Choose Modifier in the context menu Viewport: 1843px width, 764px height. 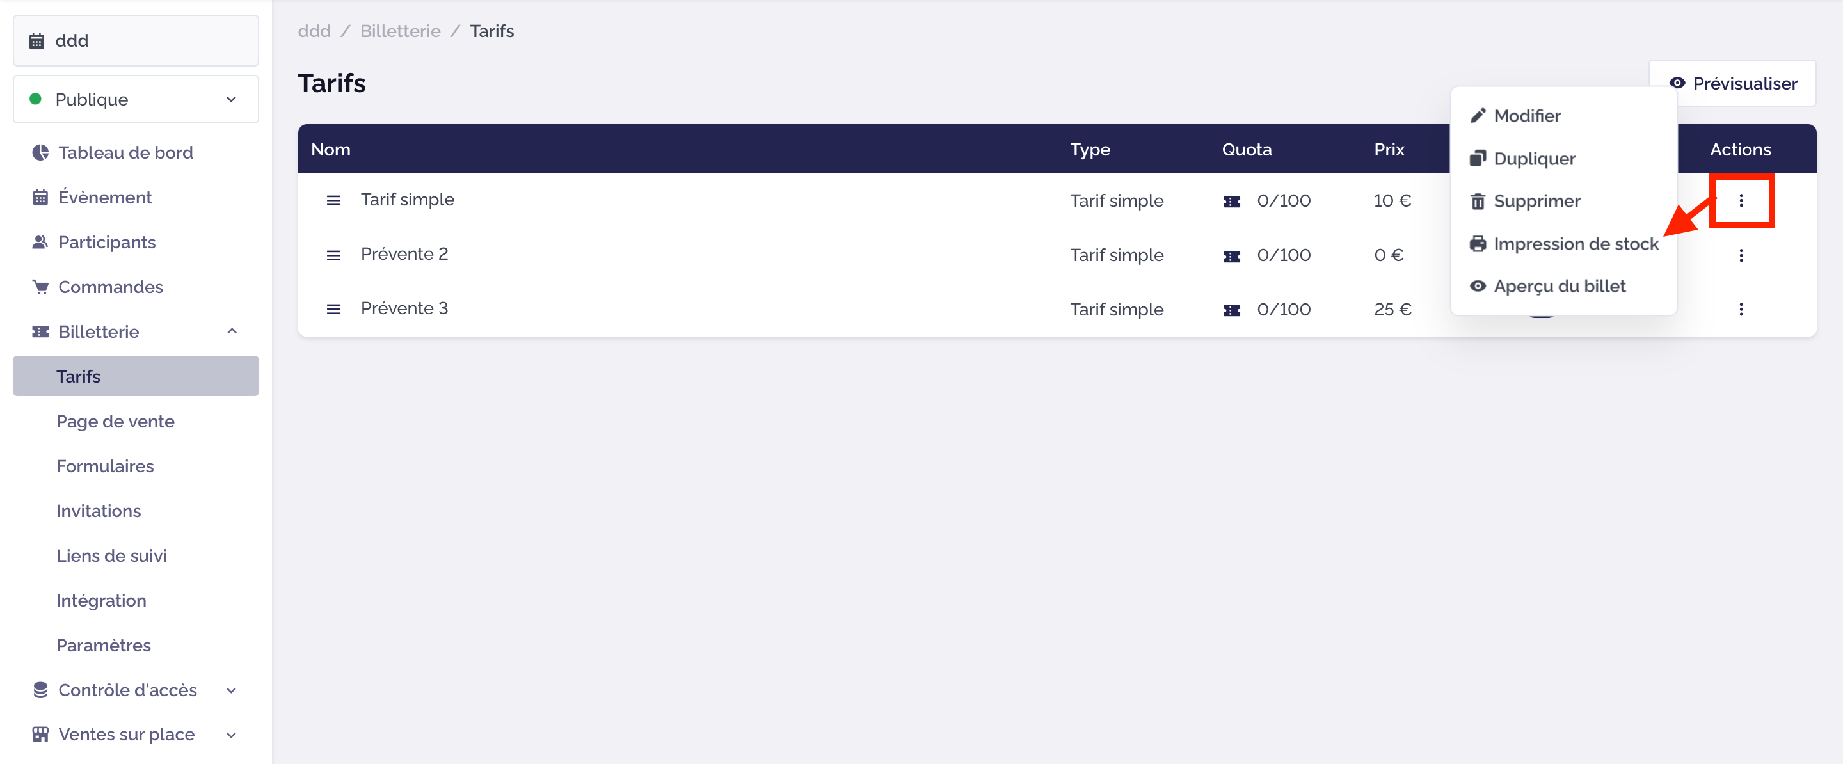tap(1563, 116)
